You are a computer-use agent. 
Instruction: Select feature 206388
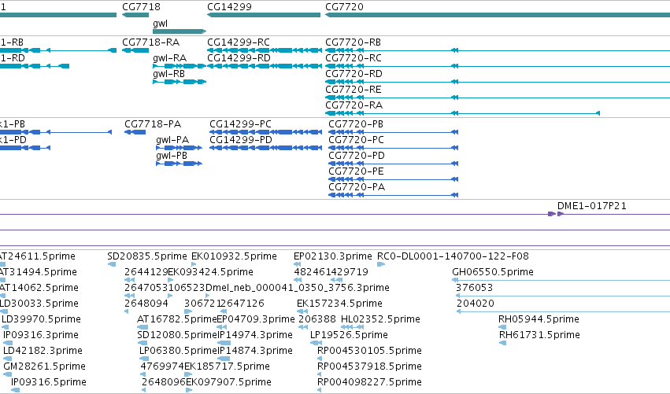click(317, 319)
